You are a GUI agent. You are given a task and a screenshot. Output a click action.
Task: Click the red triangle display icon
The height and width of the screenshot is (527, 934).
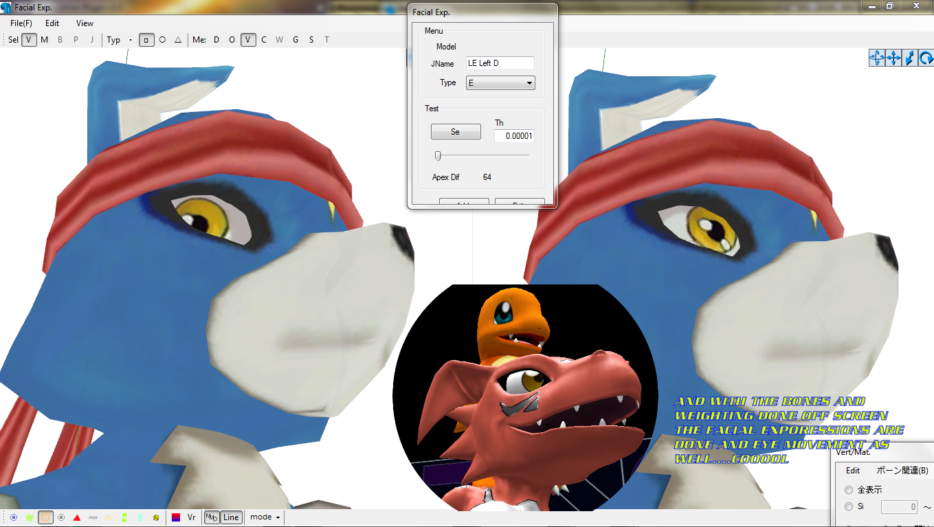tap(77, 517)
